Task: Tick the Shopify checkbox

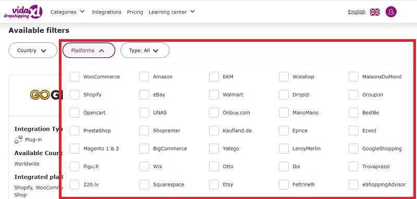Action: tap(75, 95)
